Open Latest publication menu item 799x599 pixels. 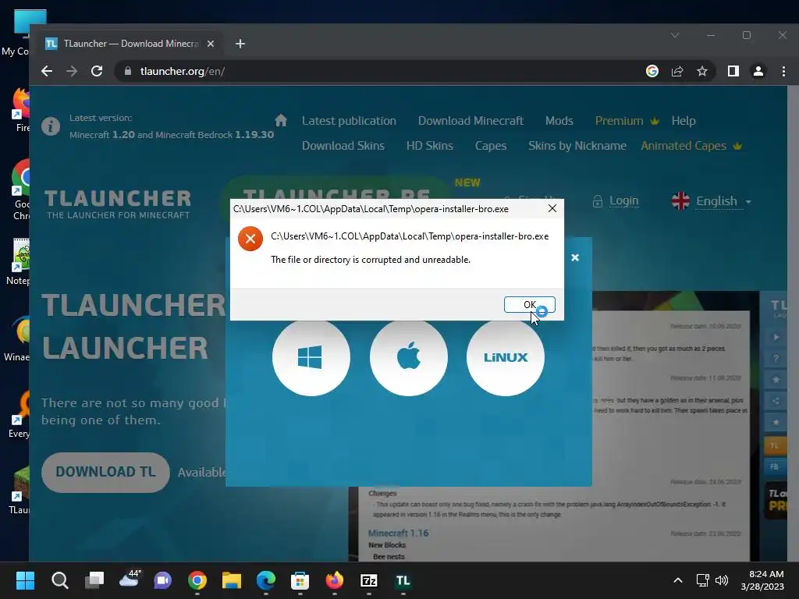(x=349, y=121)
